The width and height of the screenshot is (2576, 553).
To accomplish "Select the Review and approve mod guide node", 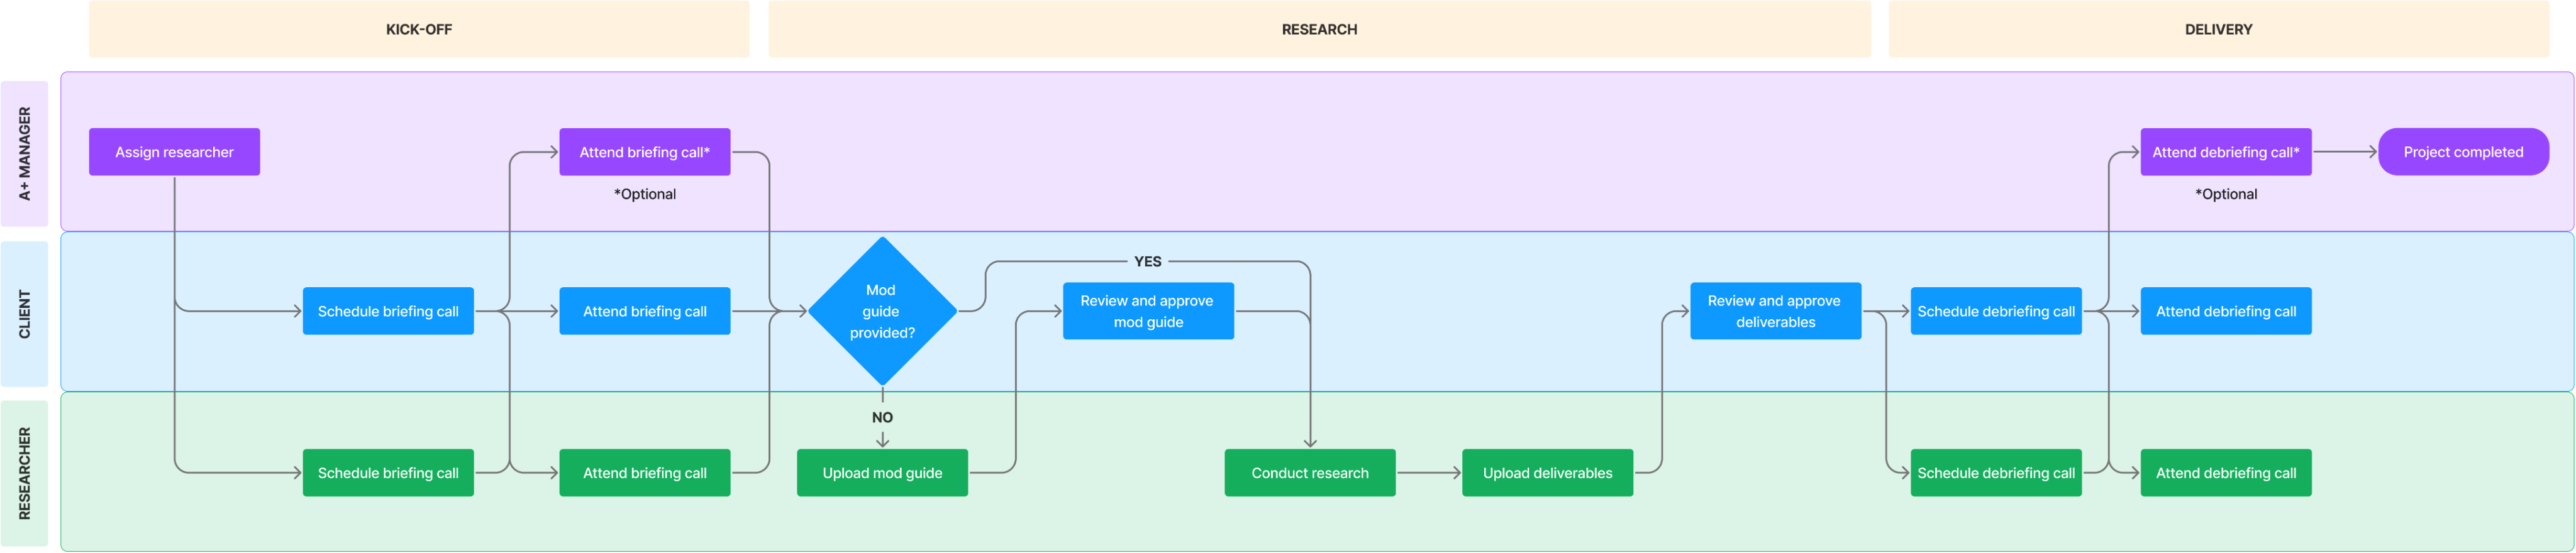I will [x=1148, y=311].
